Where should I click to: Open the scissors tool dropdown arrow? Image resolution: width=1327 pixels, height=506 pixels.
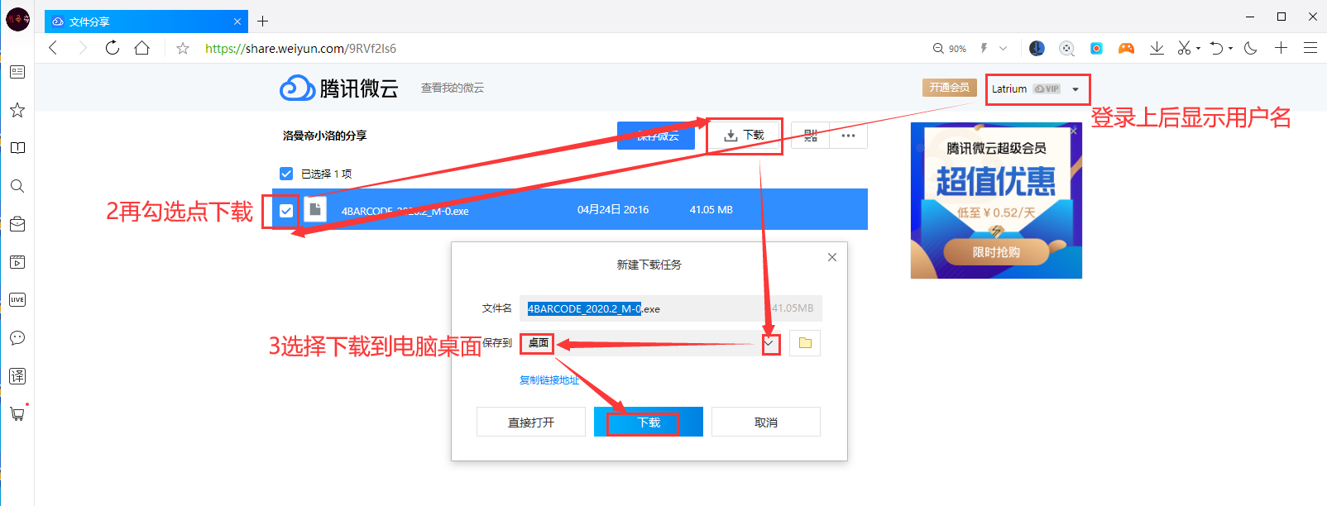1198,48
